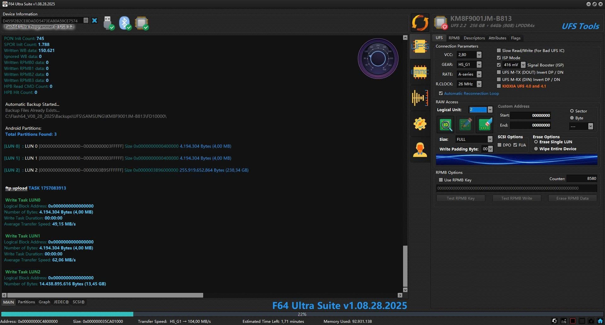605x325 pixels.
Task: Expand the Logical Unit dropdown
Action: click(490, 110)
